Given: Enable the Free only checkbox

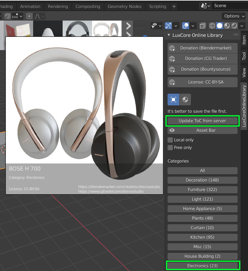Looking at the screenshot, I should click(170, 147).
